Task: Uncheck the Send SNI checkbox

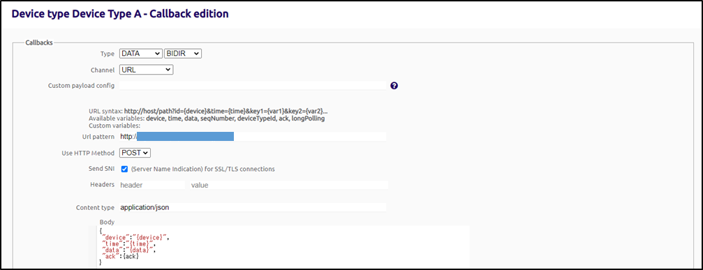Action: coord(125,170)
